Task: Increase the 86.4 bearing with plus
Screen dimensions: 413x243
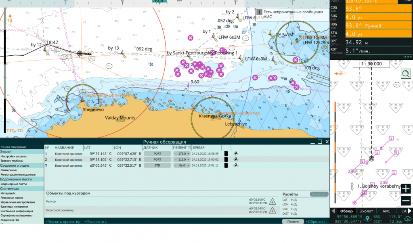Action: [188, 165]
